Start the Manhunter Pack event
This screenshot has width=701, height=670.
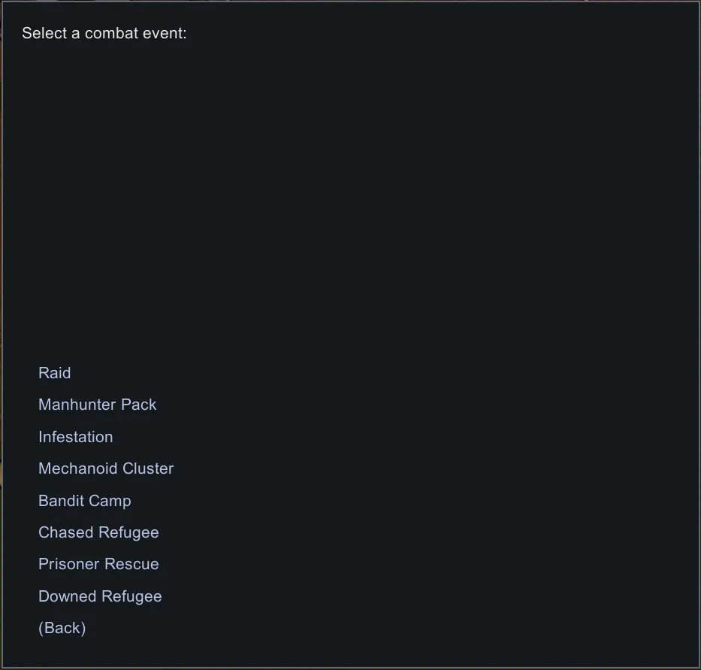pos(98,405)
